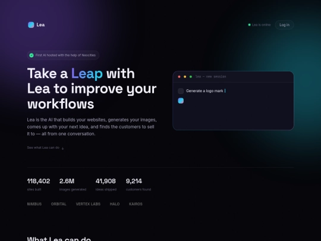Screen dimensions: 321x241
Task: Click the NIMBUS company name
Action: (34, 204)
